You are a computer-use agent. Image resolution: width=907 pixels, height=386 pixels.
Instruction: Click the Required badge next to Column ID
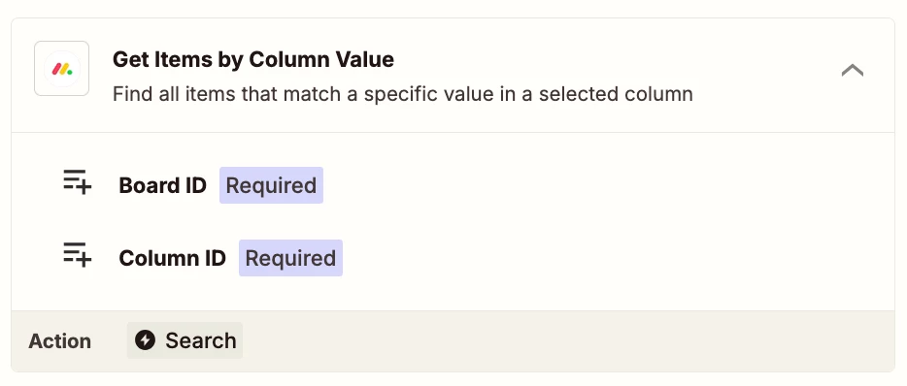click(x=291, y=258)
